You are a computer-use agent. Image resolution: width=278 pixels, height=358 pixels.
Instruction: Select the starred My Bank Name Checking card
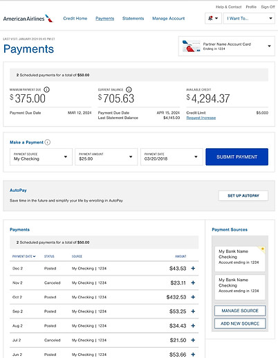tap(240, 259)
